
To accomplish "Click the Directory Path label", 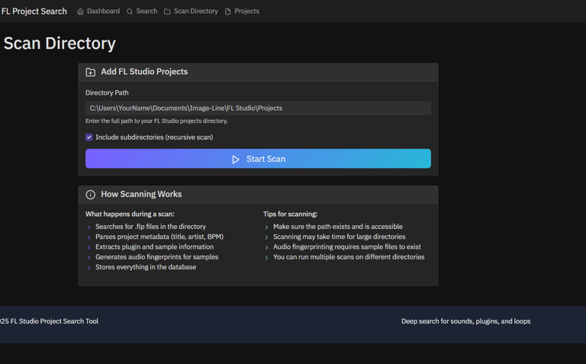I will coord(107,92).
